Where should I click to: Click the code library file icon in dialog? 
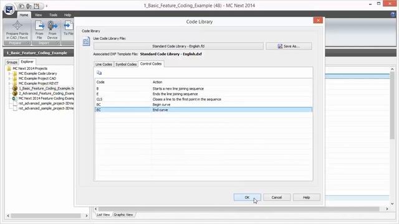pyautogui.click(x=86, y=41)
